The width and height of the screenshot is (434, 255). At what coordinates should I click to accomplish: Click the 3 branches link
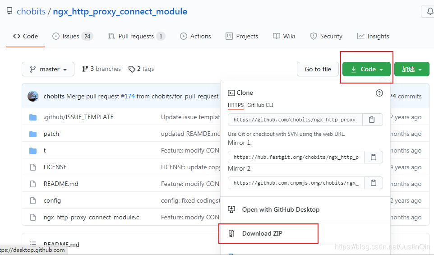(x=102, y=69)
